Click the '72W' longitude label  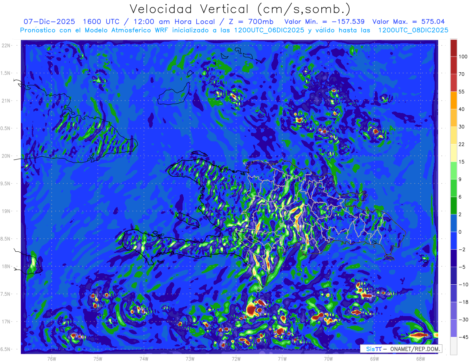236,359
